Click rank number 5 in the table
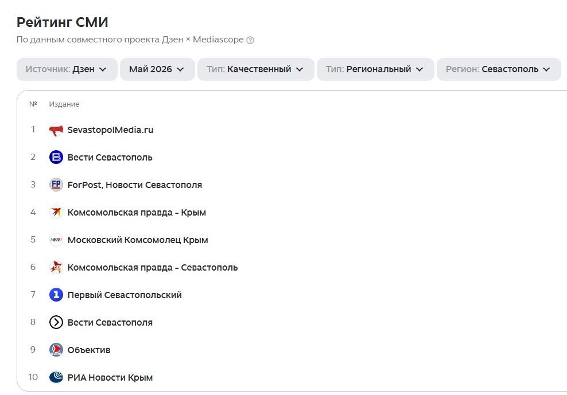Viewport: 567px width, 395px height. (33, 240)
